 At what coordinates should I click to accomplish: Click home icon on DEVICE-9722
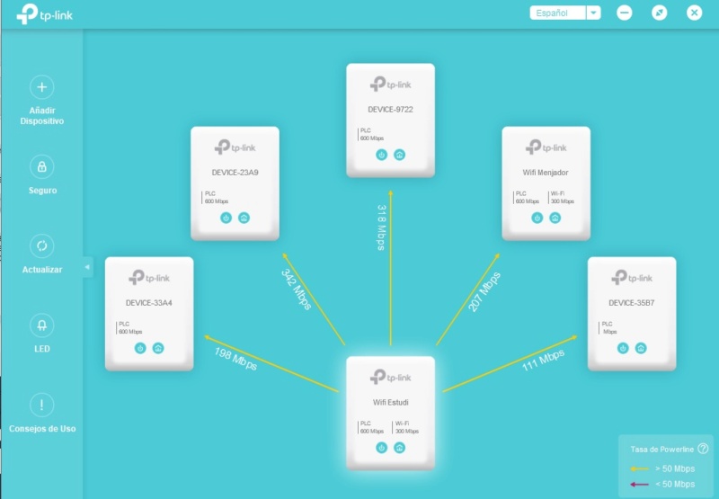tap(399, 155)
